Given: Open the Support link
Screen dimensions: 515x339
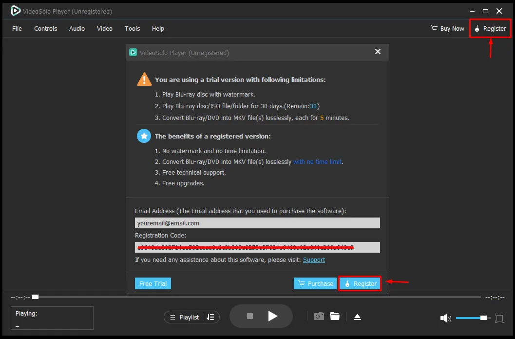Looking at the screenshot, I should point(314,260).
